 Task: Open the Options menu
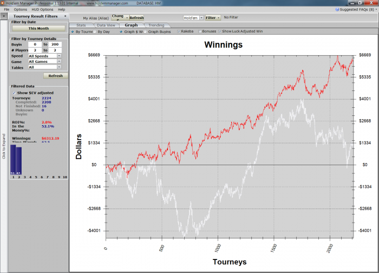(x=21, y=9)
